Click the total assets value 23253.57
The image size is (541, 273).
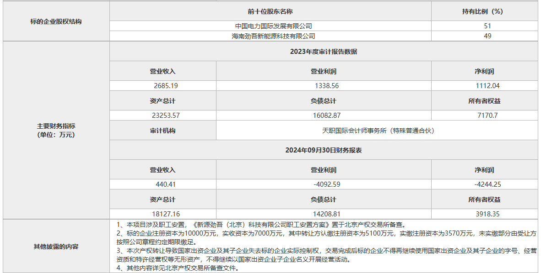click(166, 115)
